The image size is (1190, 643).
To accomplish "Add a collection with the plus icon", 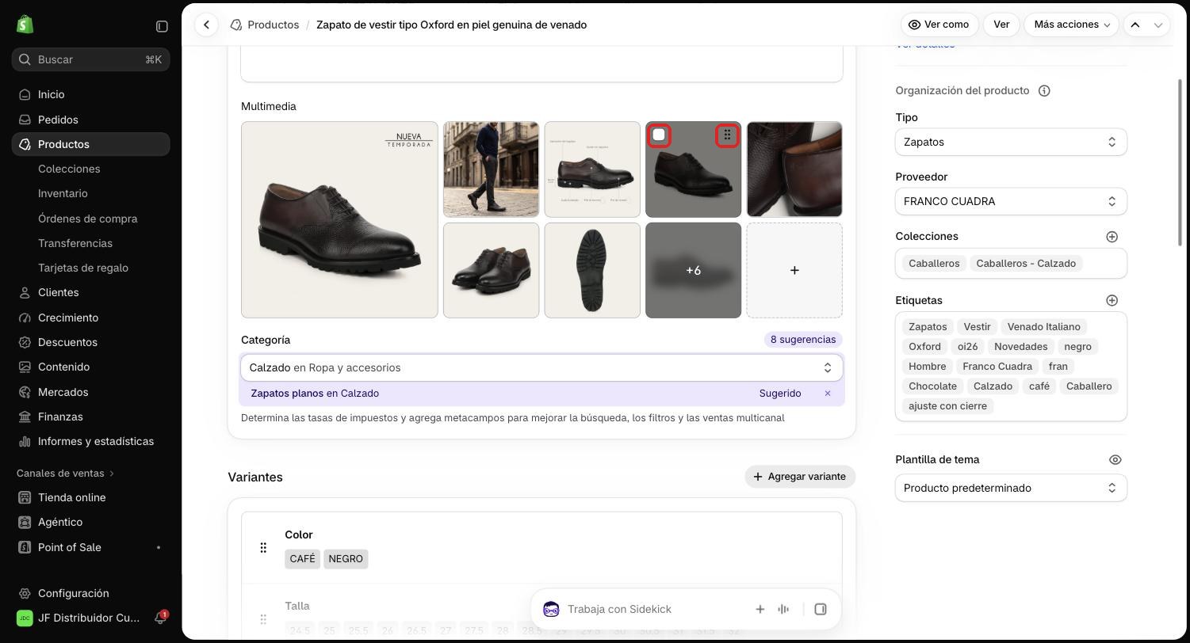I will [x=1112, y=237].
